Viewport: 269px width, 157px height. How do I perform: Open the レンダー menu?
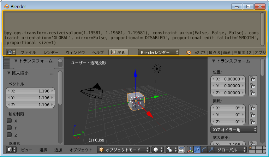click(51, 53)
